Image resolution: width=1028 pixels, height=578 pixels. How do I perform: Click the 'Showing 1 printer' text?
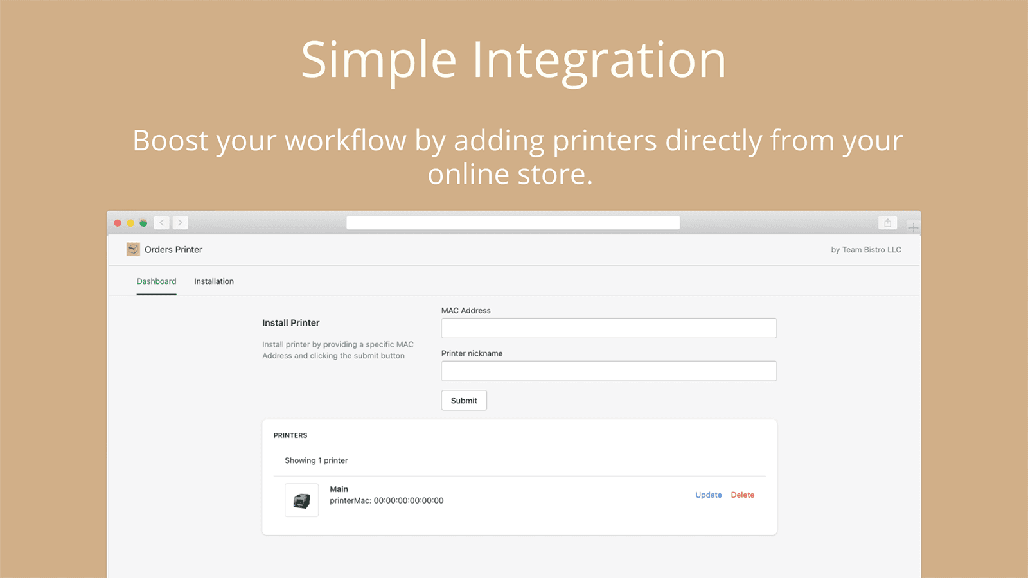[316, 460]
